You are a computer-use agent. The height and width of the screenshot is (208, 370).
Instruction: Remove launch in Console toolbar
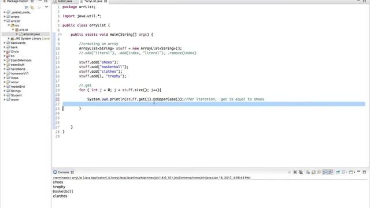(295, 172)
